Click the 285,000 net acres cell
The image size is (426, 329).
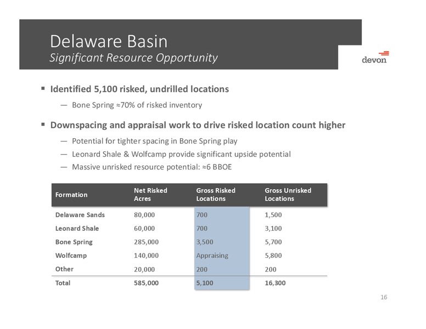click(x=146, y=242)
